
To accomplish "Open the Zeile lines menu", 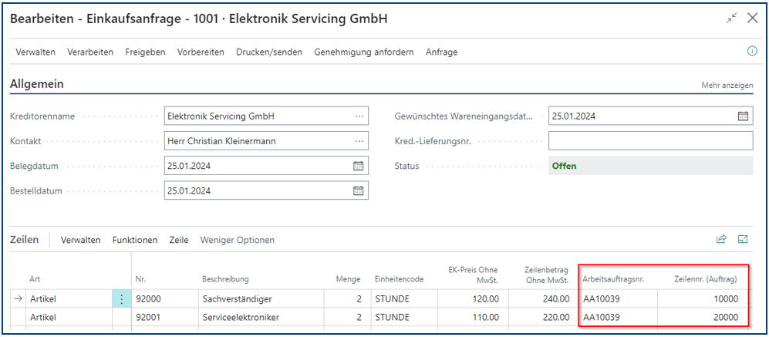I will pyautogui.click(x=178, y=240).
